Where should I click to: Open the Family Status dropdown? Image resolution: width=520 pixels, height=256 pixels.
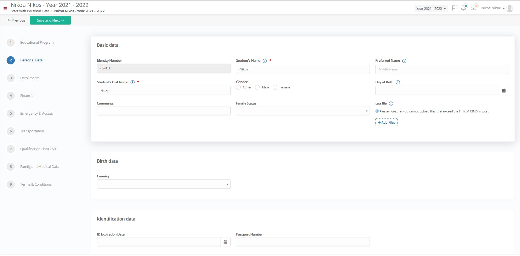tap(303, 111)
